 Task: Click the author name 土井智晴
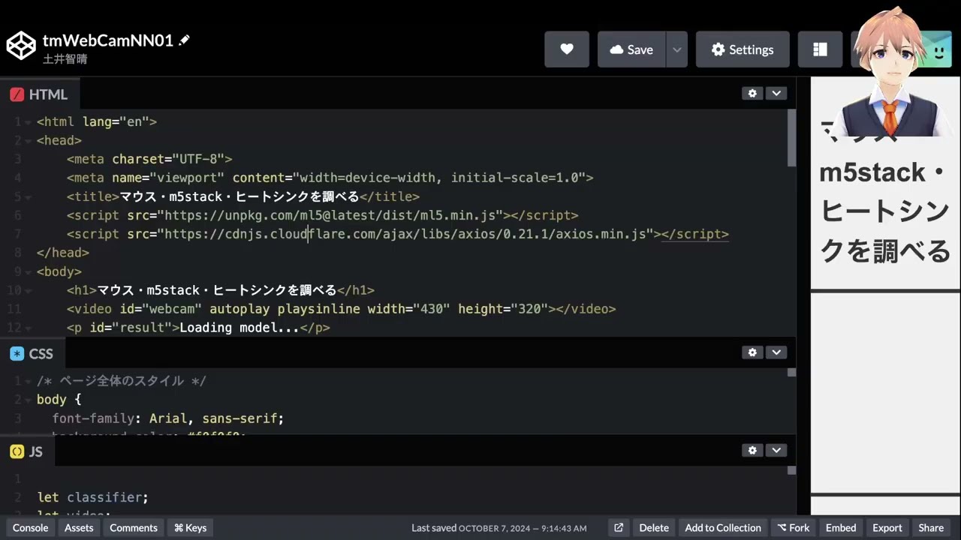coord(65,58)
